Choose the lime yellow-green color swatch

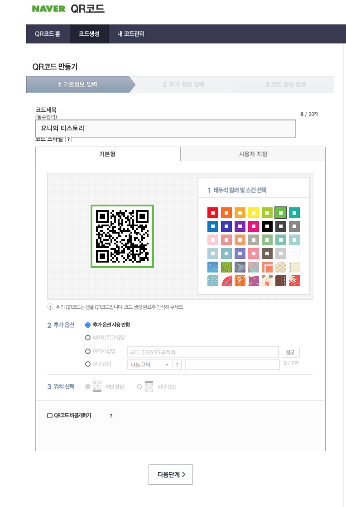267,213
